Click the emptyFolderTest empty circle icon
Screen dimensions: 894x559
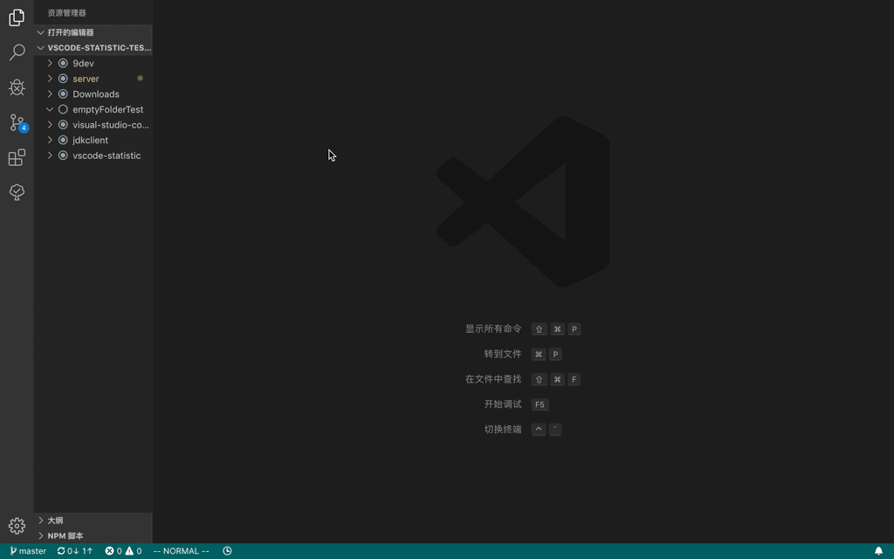point(63,109)
